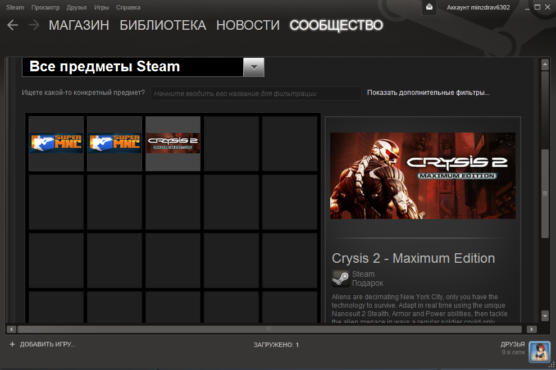Open the Игры menu
Viewport: 556px width, 370px height.
pos(102,7)
